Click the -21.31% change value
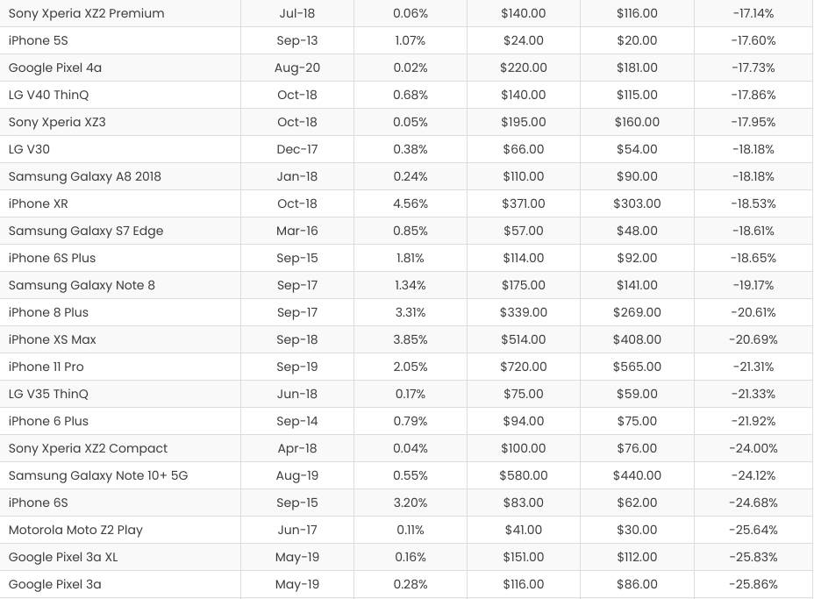Screen dimensions: 814x599 point(753,367)
